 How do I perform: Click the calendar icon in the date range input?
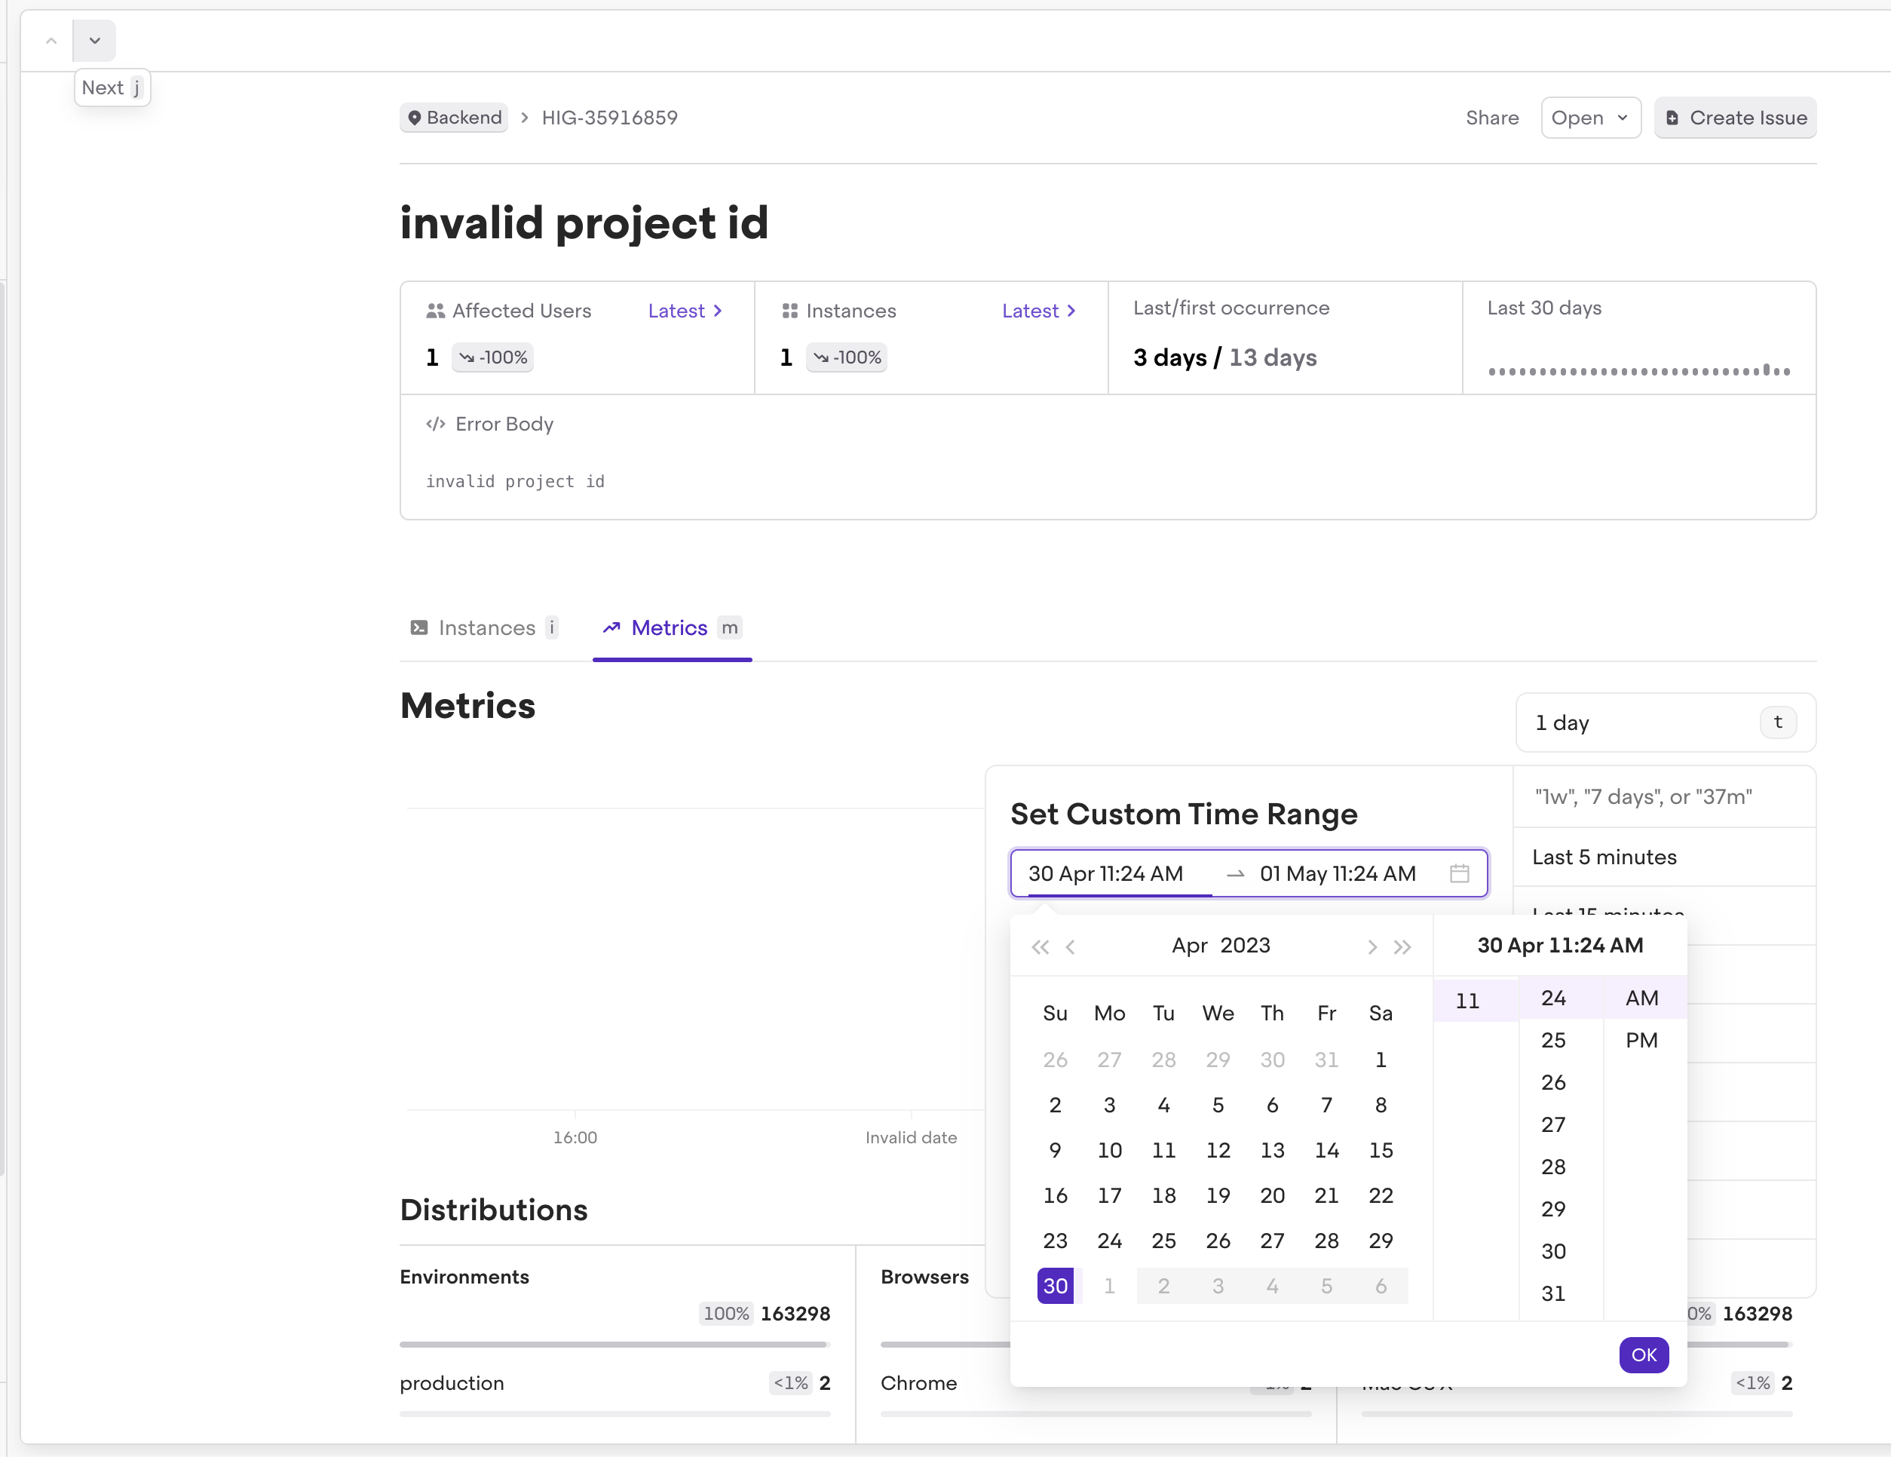click(1460, 873)
